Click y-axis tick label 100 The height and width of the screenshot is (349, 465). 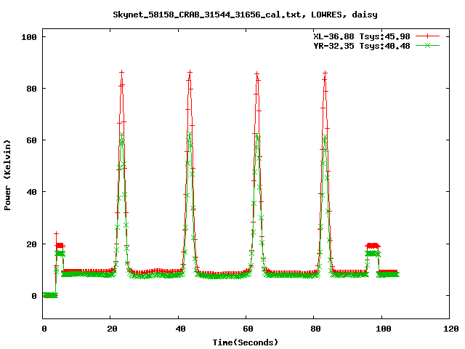click(x=29, y=37)
